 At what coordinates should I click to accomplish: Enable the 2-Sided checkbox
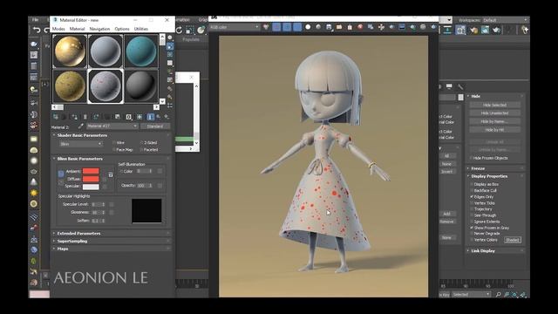(x=141, y=142)
